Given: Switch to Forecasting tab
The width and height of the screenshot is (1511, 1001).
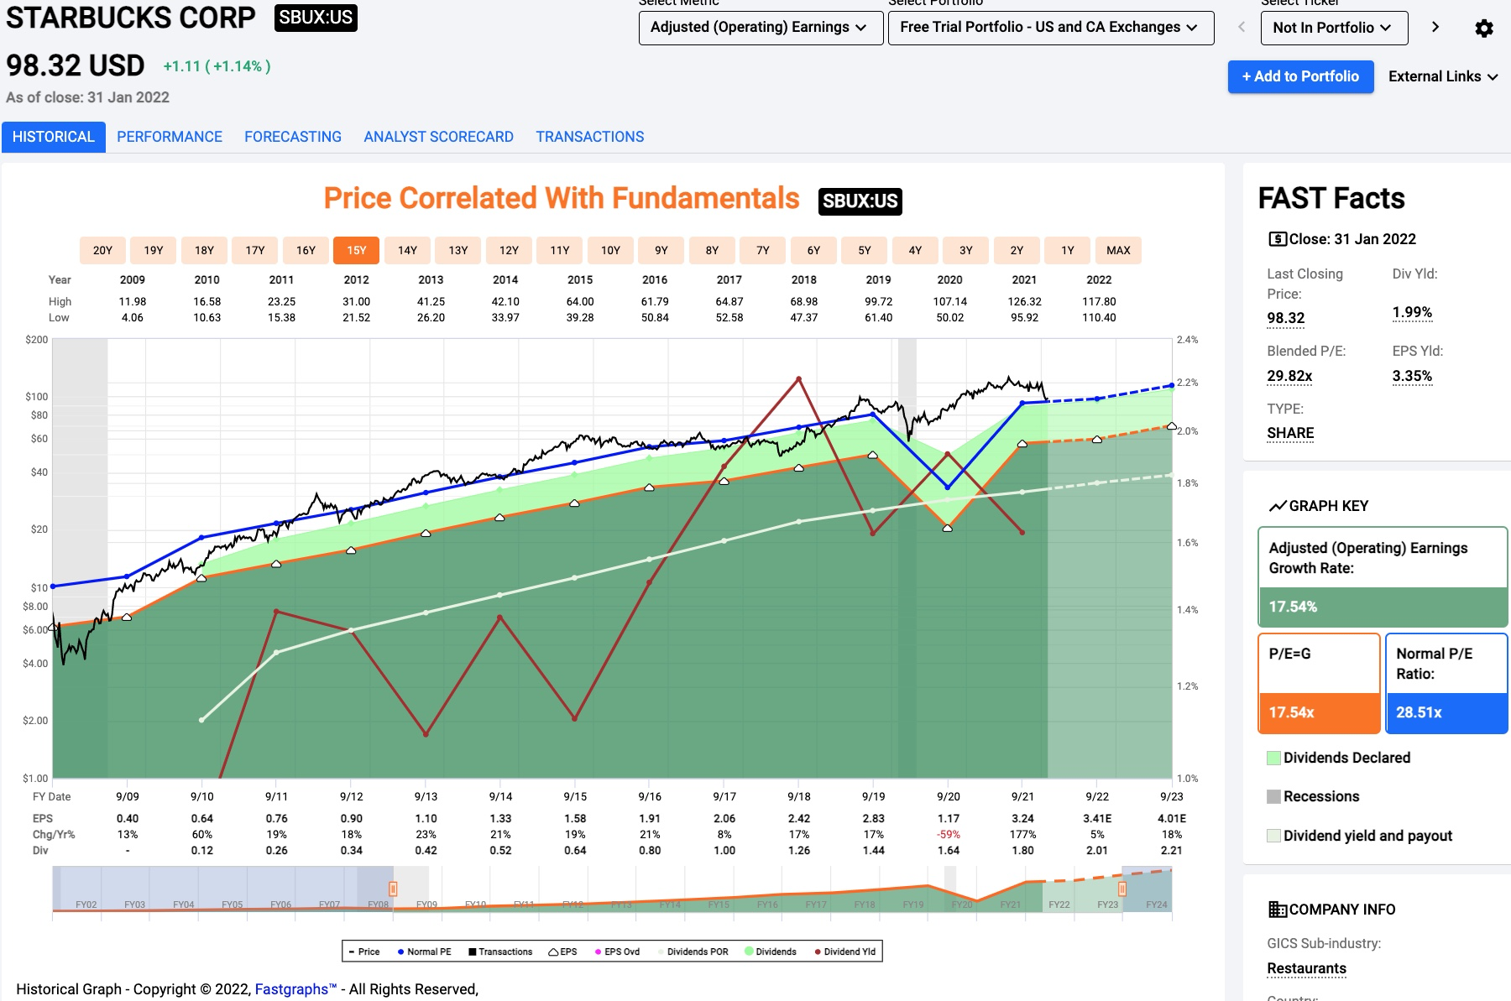Looking at the screenshot, I should (x=293, y=137).
